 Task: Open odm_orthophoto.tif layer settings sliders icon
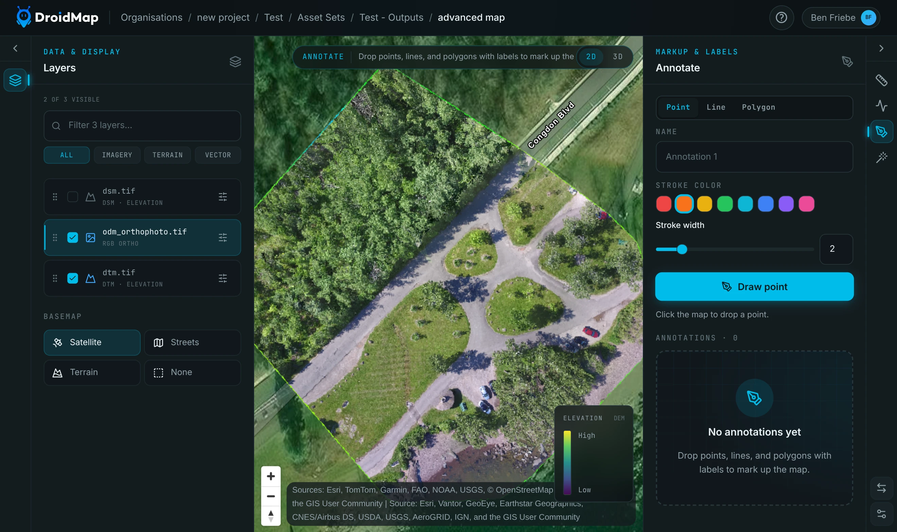tap(223, 237)
